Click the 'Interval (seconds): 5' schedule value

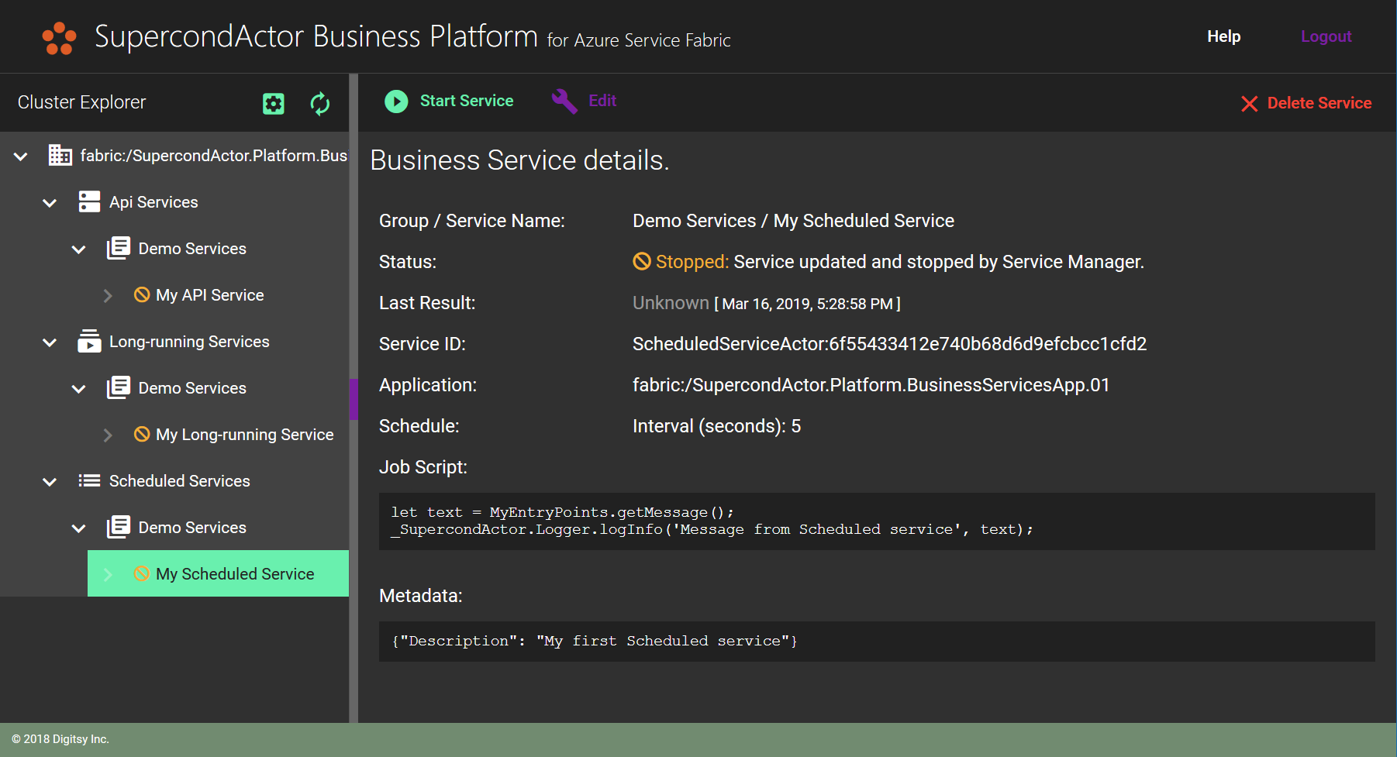pos(716,426)
